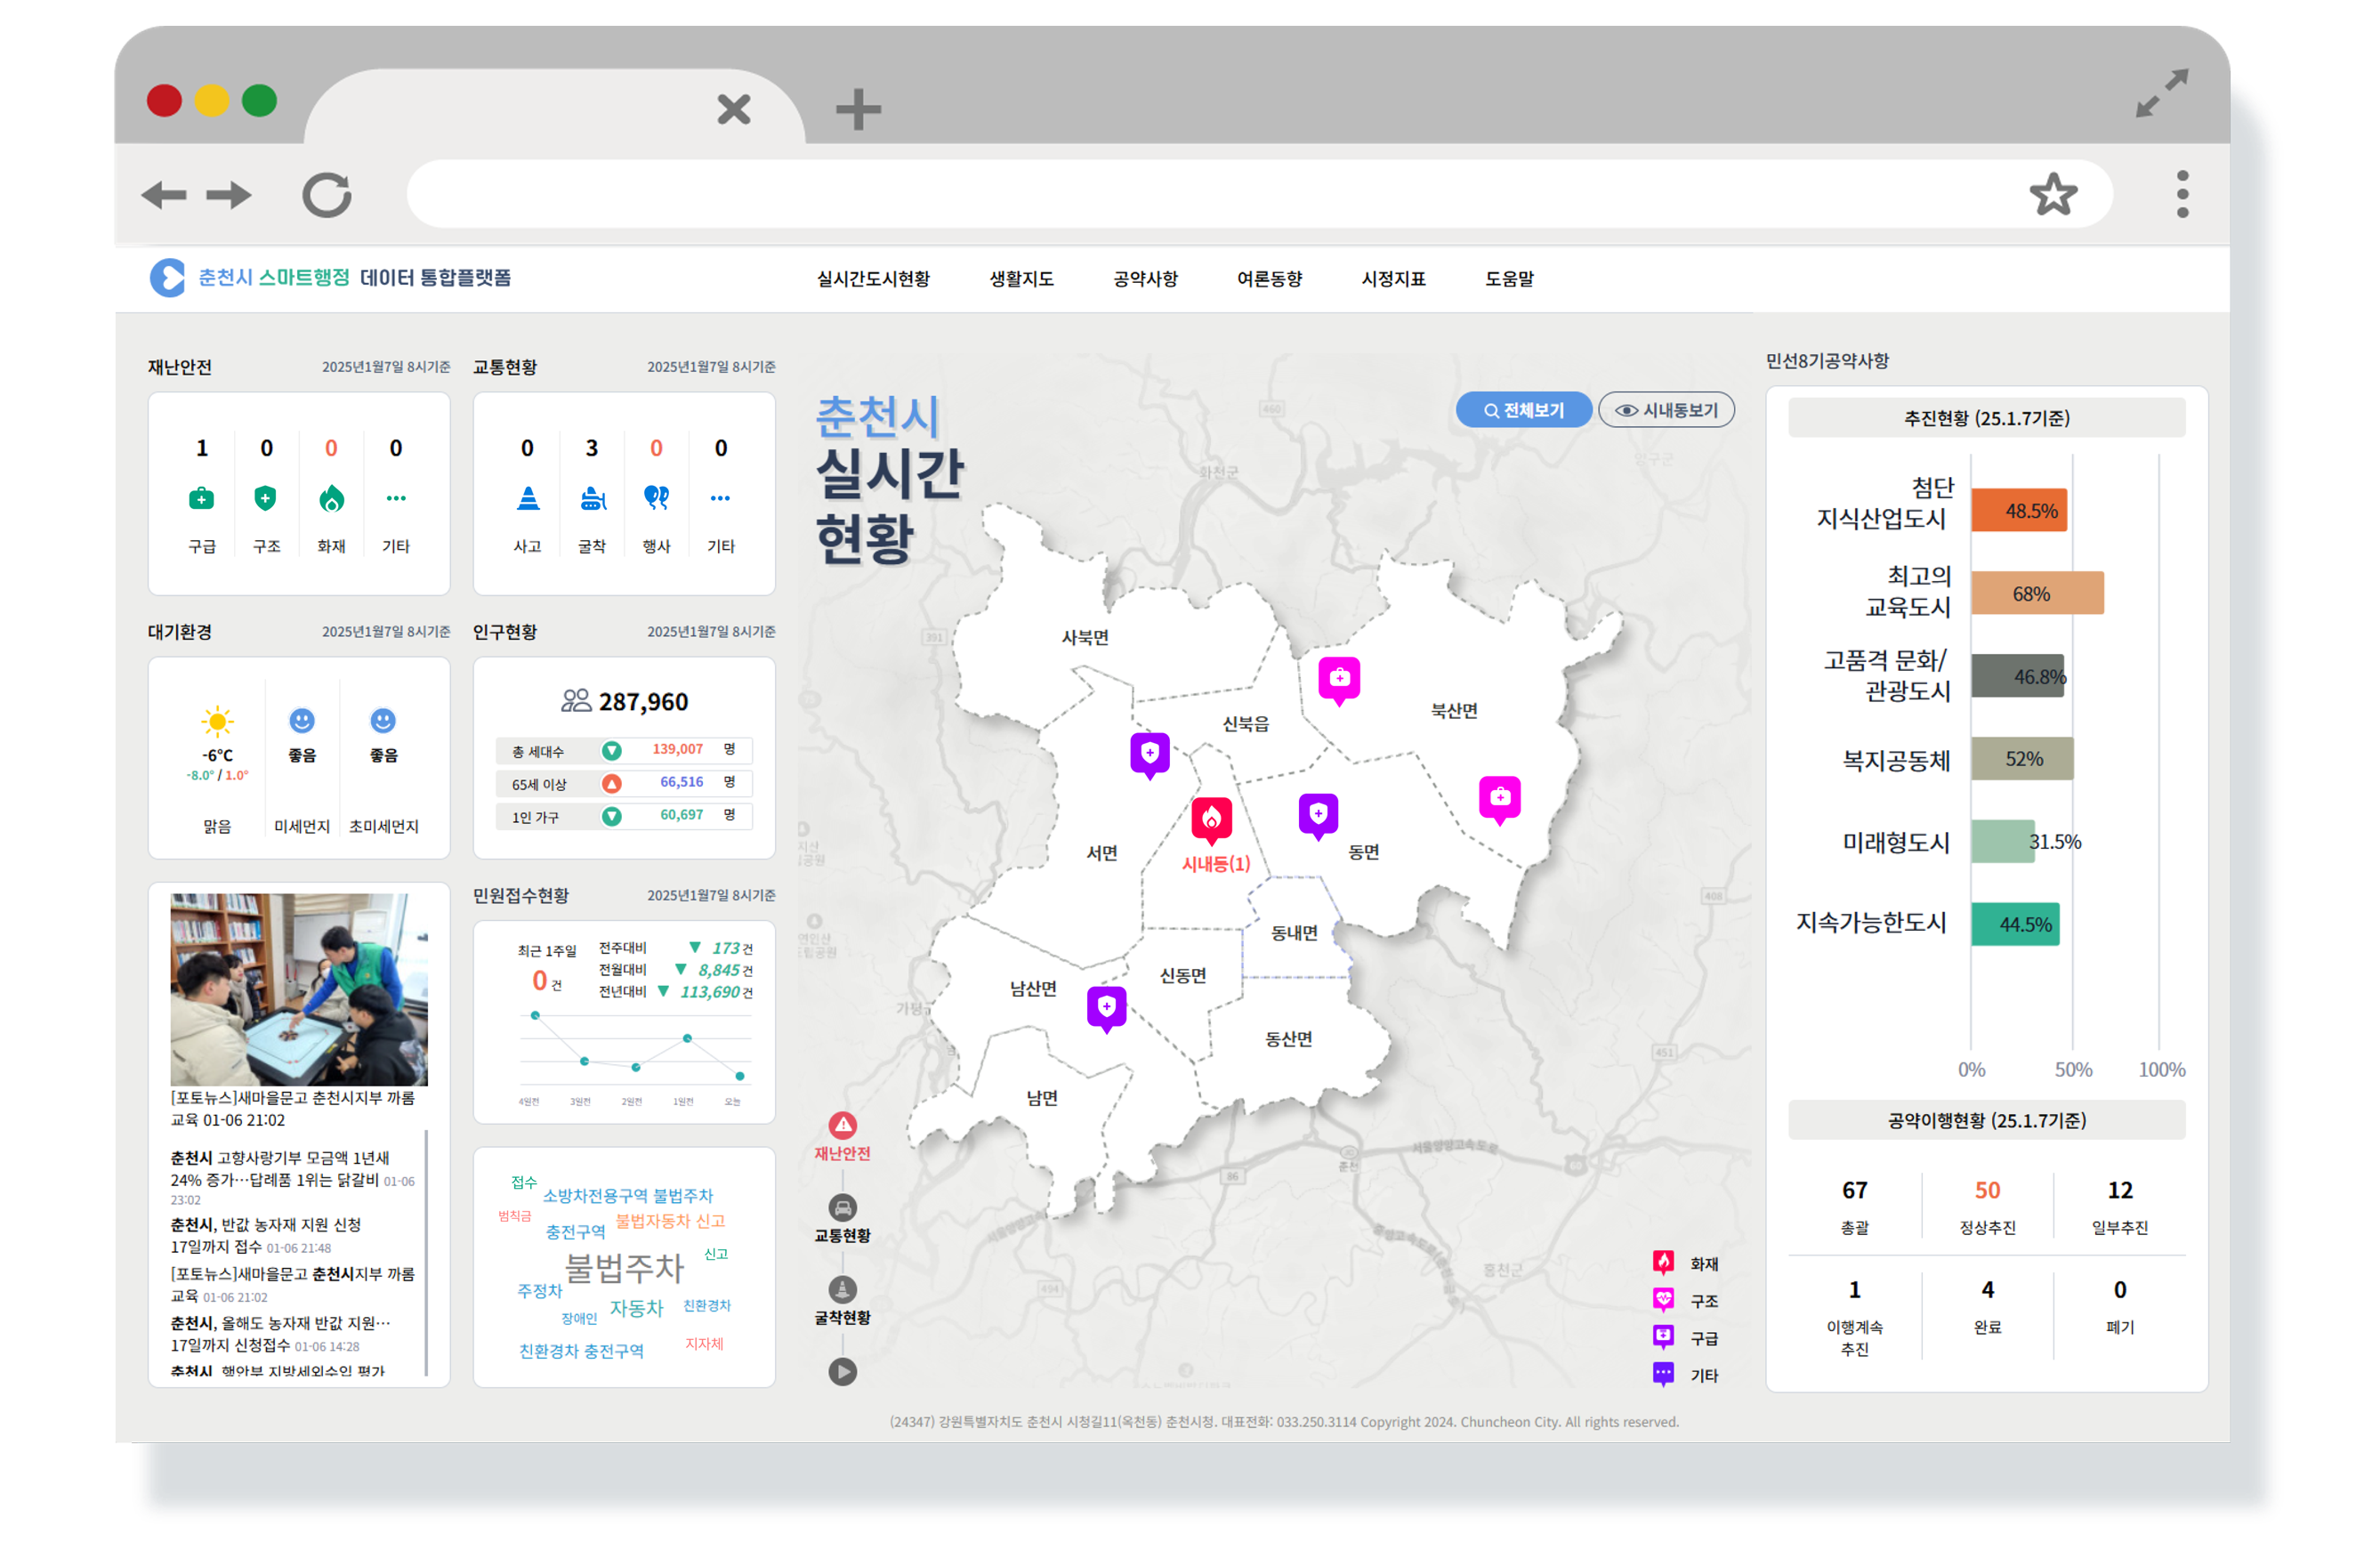Open the 생활지도 menu

1021,279
